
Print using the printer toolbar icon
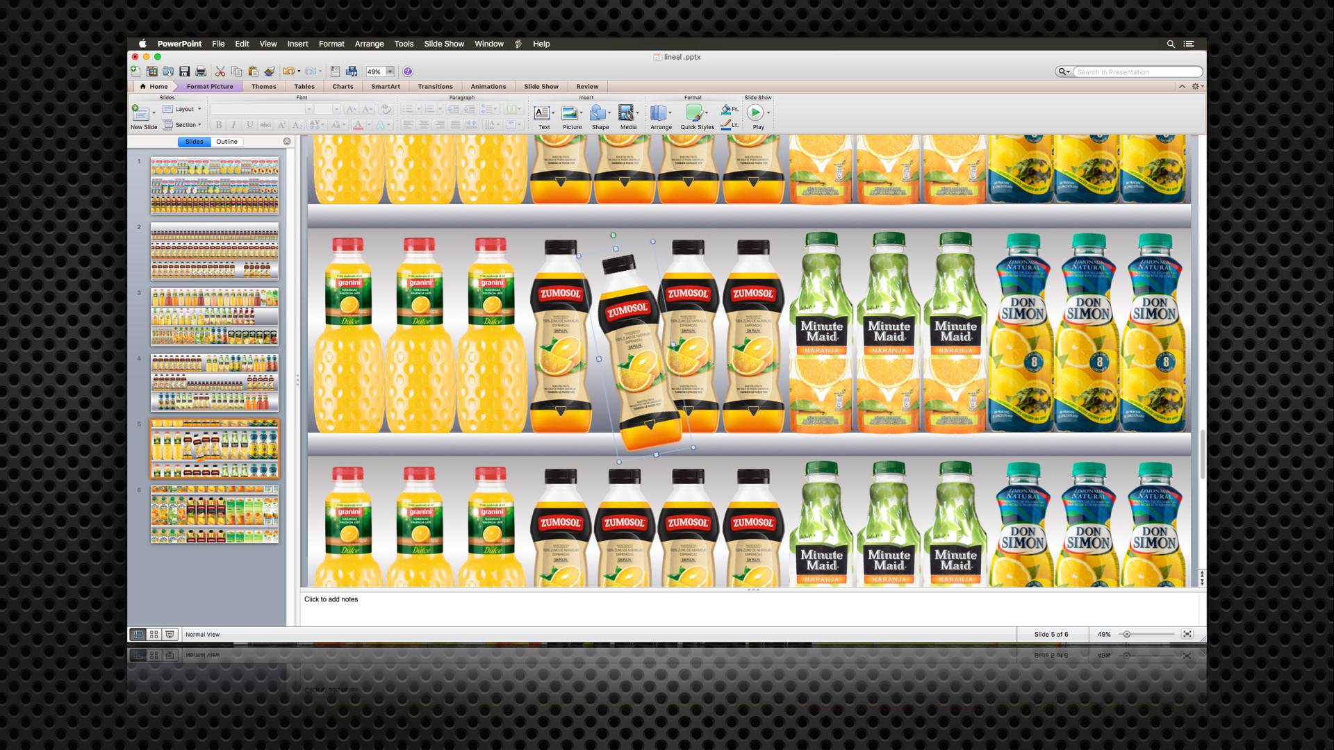point(201,72)
